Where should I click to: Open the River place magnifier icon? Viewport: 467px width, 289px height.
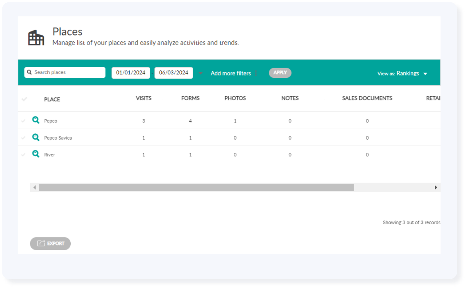[36, 154]
